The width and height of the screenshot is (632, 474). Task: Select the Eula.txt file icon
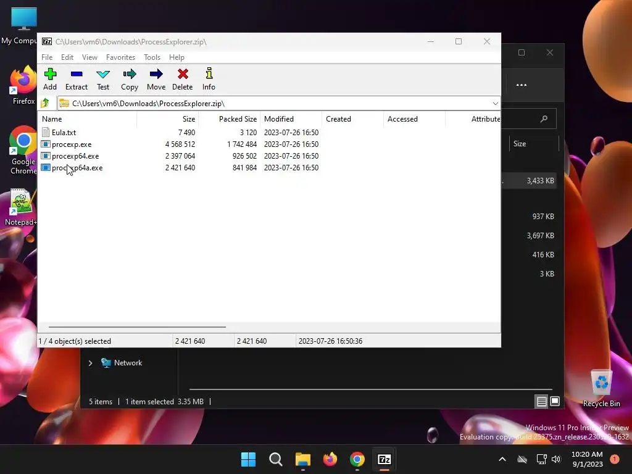(x=46, y=132)
